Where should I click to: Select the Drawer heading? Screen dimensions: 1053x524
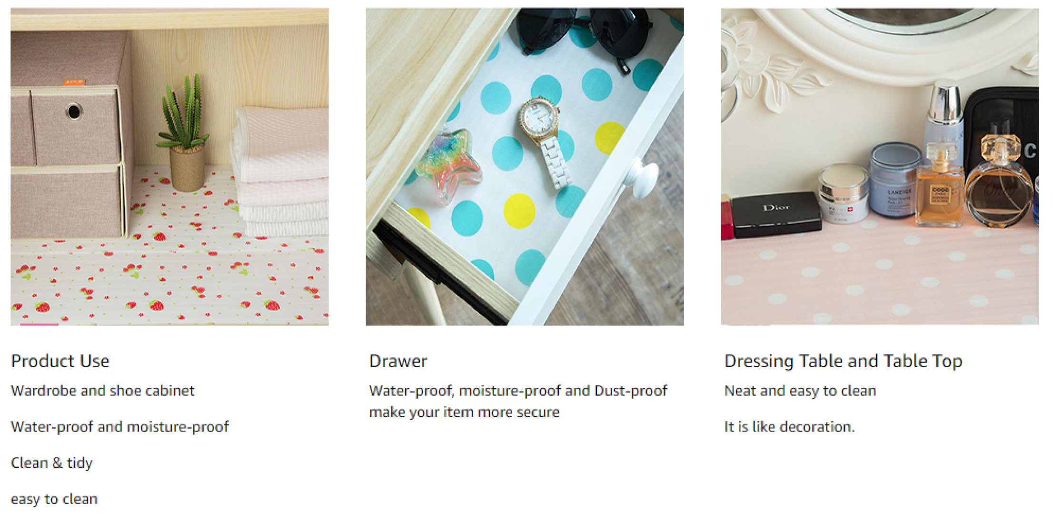pyautogui.click(x=398, y=361)
